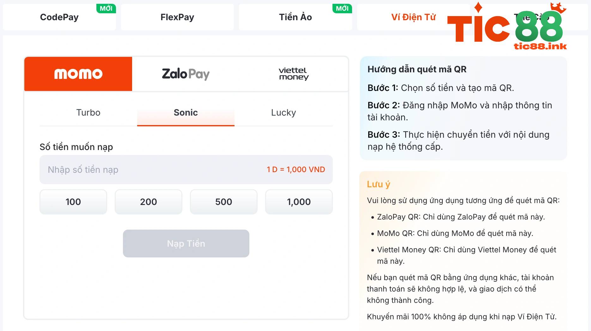
Task: Choose the 200 preset amount
Action: [149, 202]
